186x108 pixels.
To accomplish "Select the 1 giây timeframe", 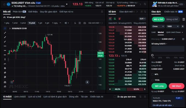I will click(x=7, y=23).
